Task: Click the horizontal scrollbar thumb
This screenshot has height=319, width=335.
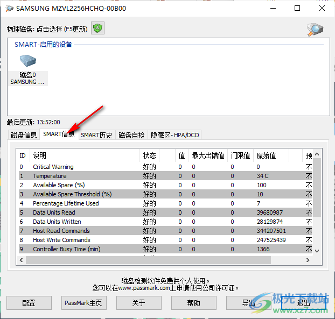Action: click(x=148, y=260)
